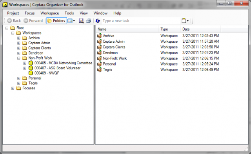Image resolution: width=251 pixels, height=154 pixels.
Task: Click the Tegris workspace icon in list
Action: pos(99,70)
